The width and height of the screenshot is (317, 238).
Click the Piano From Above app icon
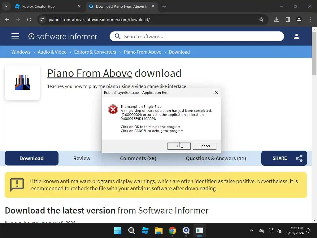pos(22,82)
